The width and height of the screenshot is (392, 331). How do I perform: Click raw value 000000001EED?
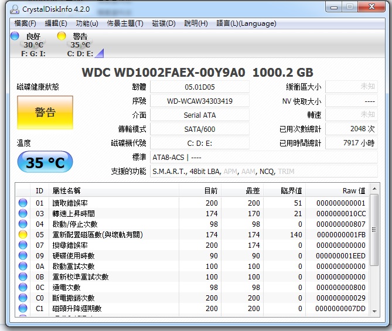tap(341, 256)
